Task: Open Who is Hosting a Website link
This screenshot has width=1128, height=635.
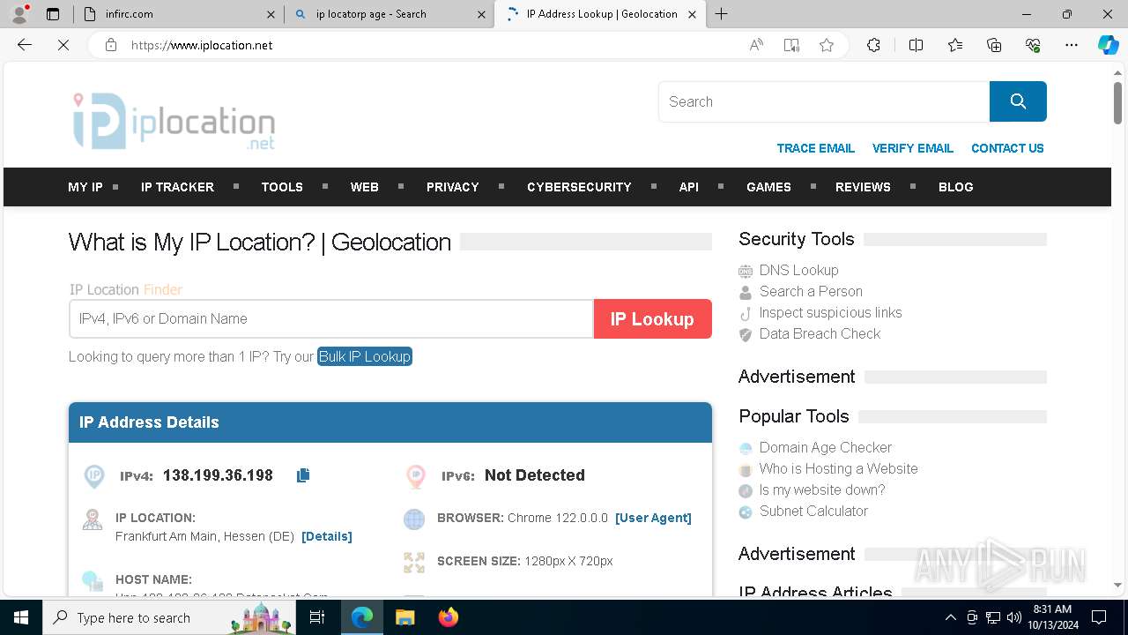Action: pos(839,468)
